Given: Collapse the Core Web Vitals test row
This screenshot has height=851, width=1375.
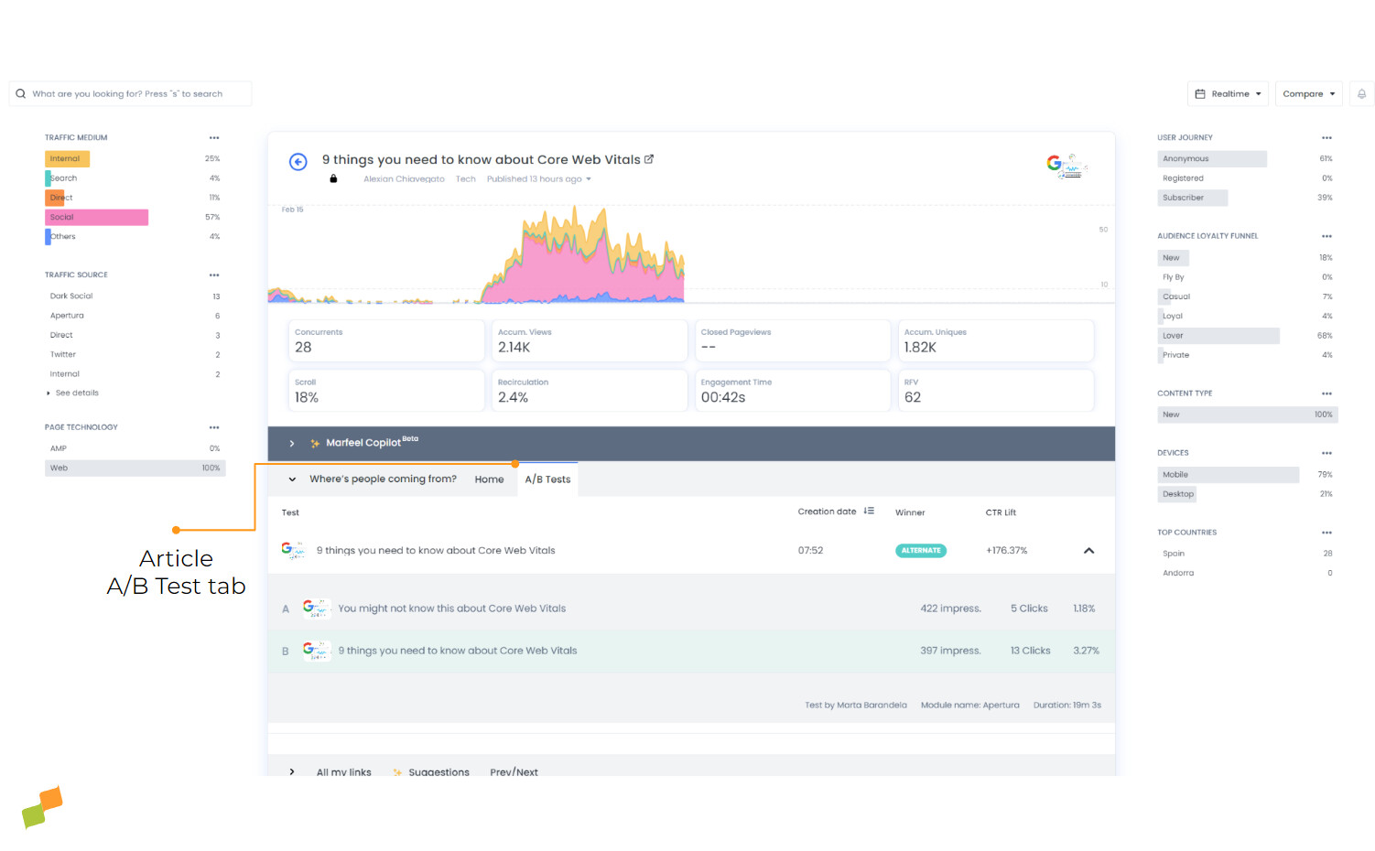Looking at the screenshot, I should 1088,550.
